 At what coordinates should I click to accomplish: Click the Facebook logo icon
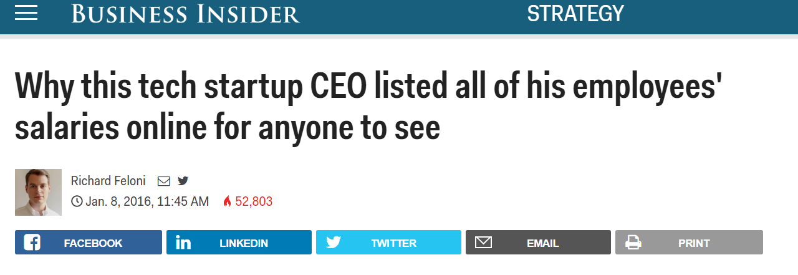[x=32, y=243]
